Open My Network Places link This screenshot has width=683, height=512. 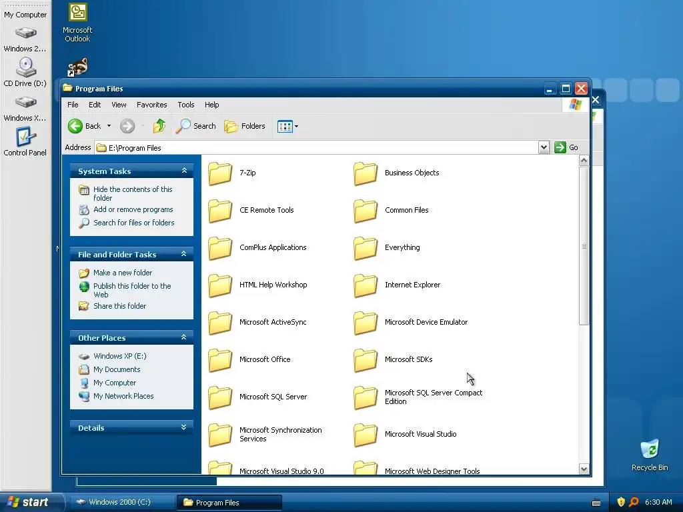click(123, 396)
